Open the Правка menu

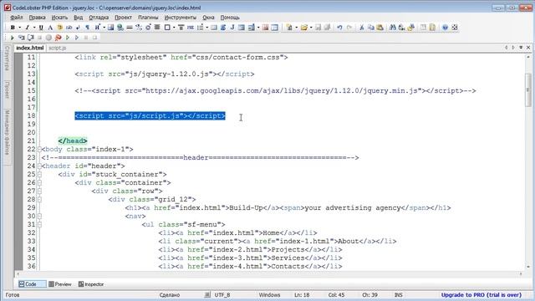[37, 17]
